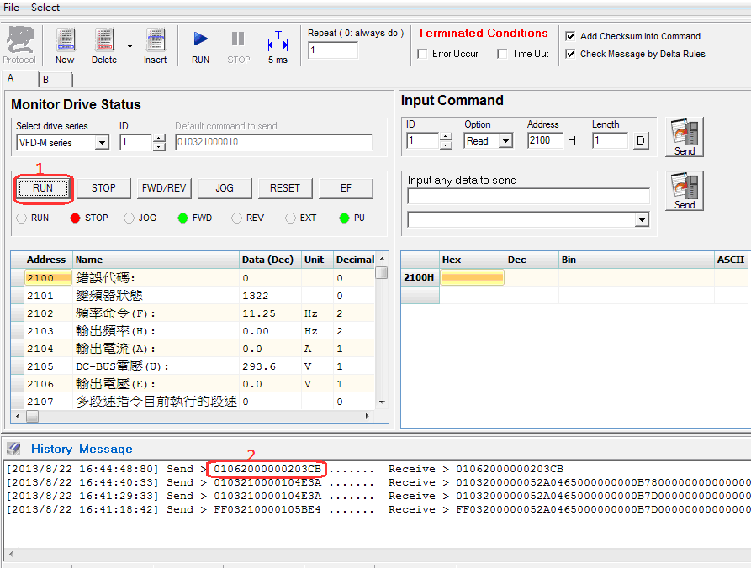The width and height of the screenshot is (751, 568).
Task: Click the 5 ms time interval icon
Action: [x=278, y=45]
